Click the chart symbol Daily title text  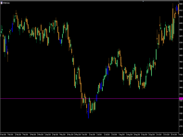point(6,3)
